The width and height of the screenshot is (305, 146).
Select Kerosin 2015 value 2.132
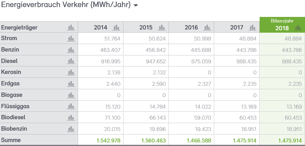coord(159,72)
